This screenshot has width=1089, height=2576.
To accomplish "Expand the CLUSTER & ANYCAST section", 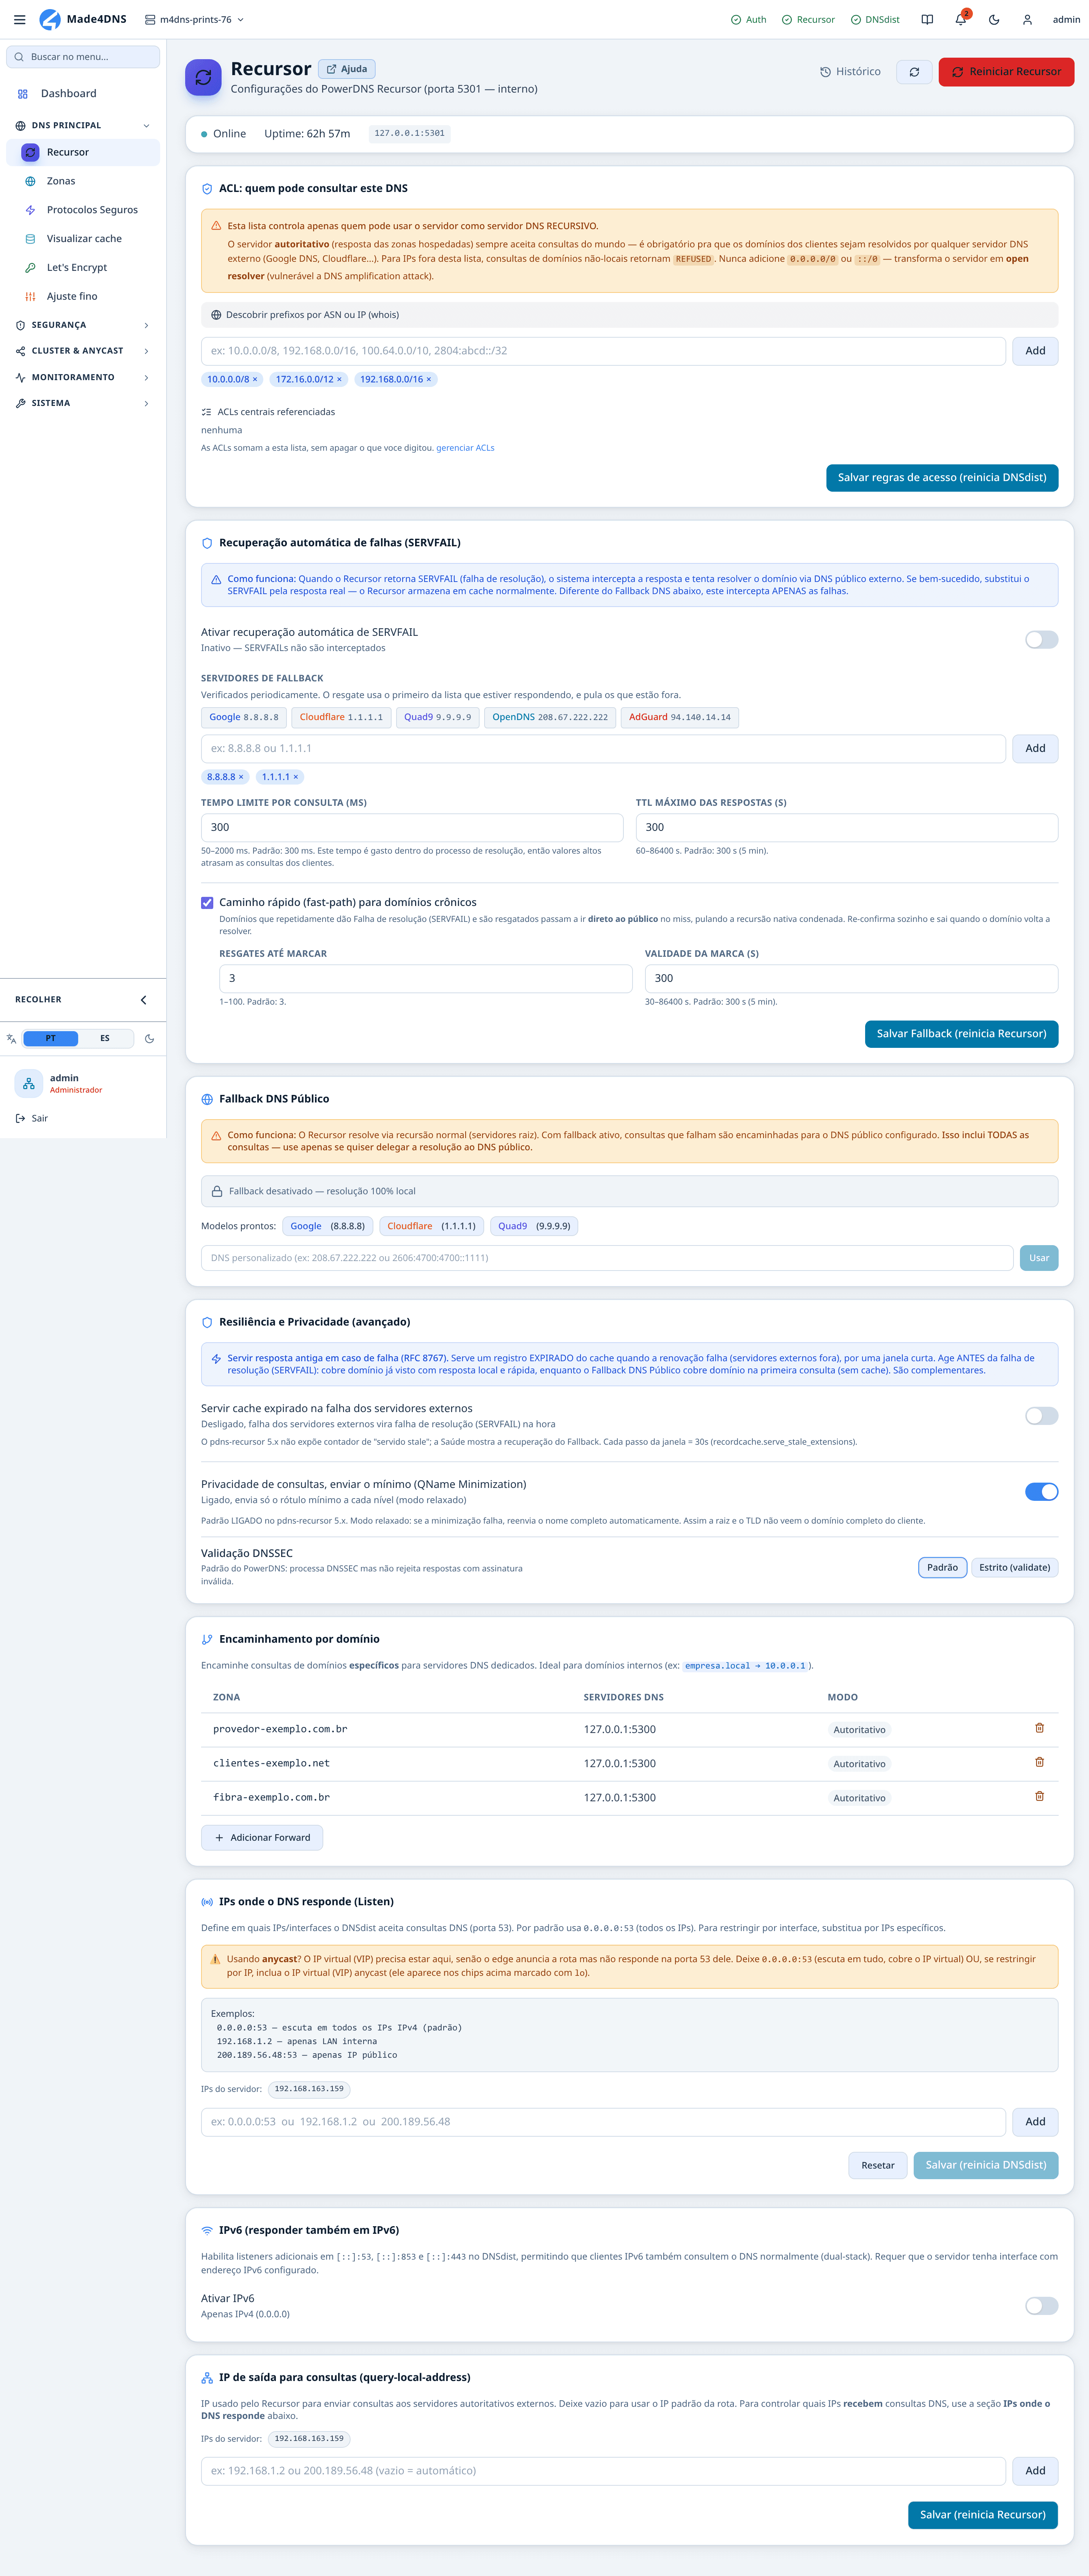I will 83,351.
